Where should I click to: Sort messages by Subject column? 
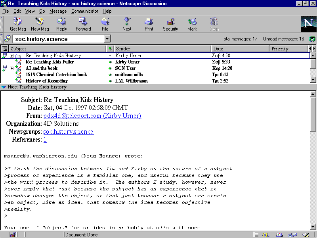click(57, 48)
